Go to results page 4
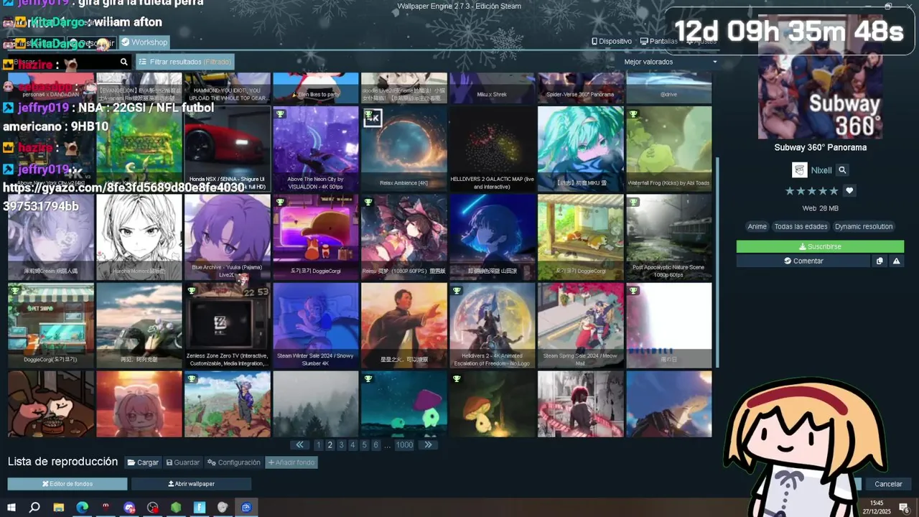Image resolution: width=919 pixels, height=517 pixels. (x=353, y=445)
